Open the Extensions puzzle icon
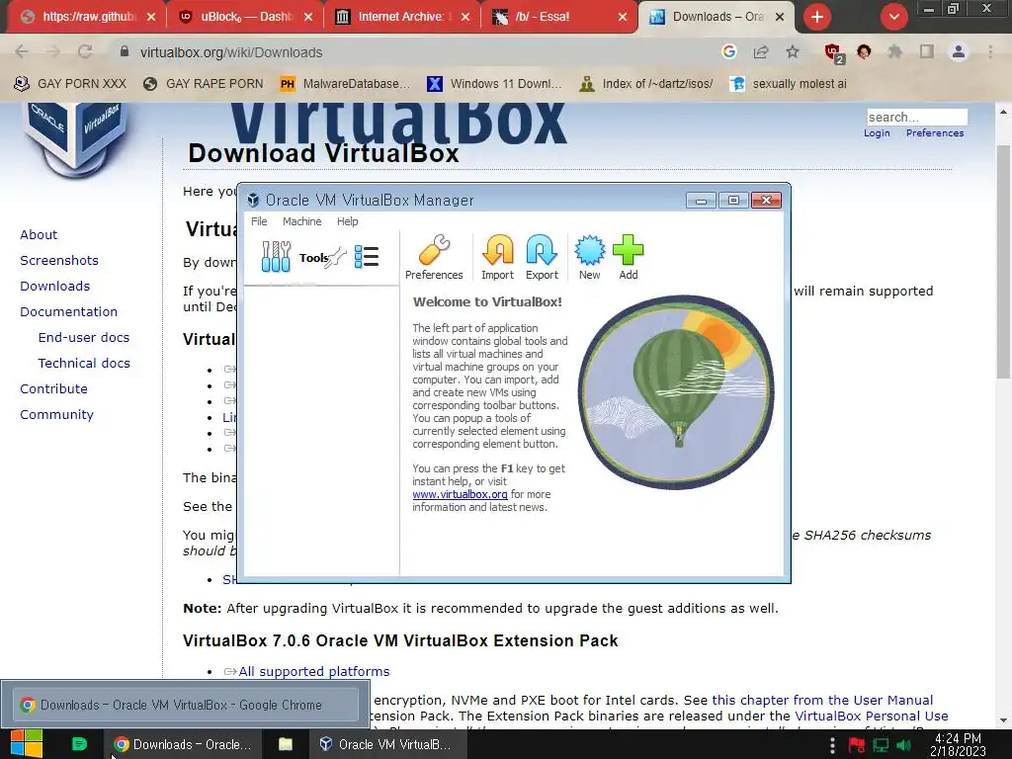1012x759 pixels. point(894,52)
